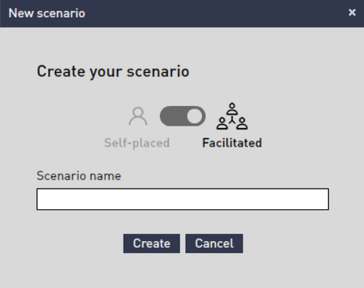Select the Facilitated text label
This screenshot has height=288, width=364.
[232, 143]
